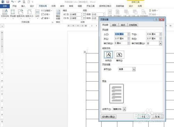This screenshot has height=127, width=174.
Task: Click the Undo arrow icon
Action: click(13, 2)
